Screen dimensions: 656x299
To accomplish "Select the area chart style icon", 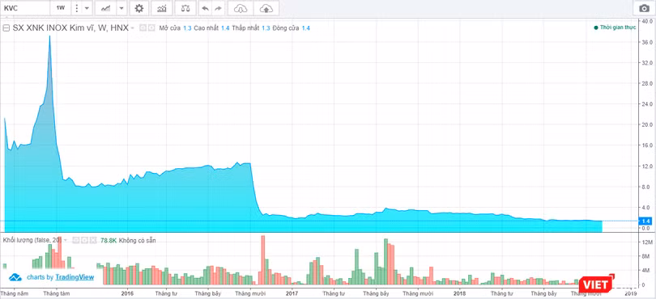I will click(x=106, y=8).
